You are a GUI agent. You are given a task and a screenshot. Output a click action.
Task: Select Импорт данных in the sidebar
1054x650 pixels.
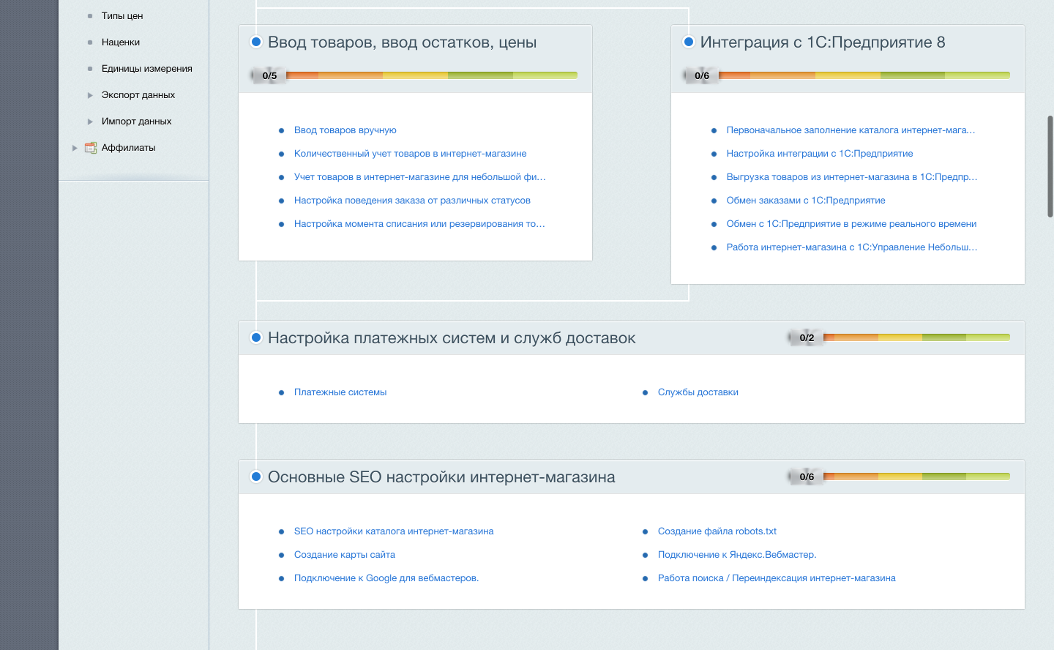(x=136, y=122)
